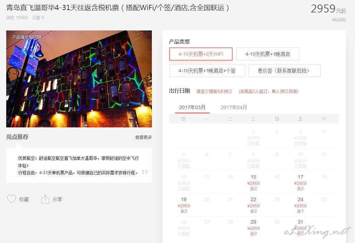Pick March 15 departure date

[x=253, y=182]
